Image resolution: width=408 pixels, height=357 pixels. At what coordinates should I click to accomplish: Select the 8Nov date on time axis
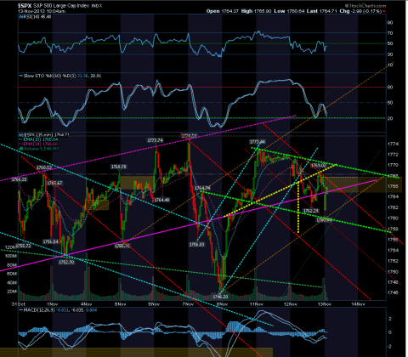[x=222, y=304]
